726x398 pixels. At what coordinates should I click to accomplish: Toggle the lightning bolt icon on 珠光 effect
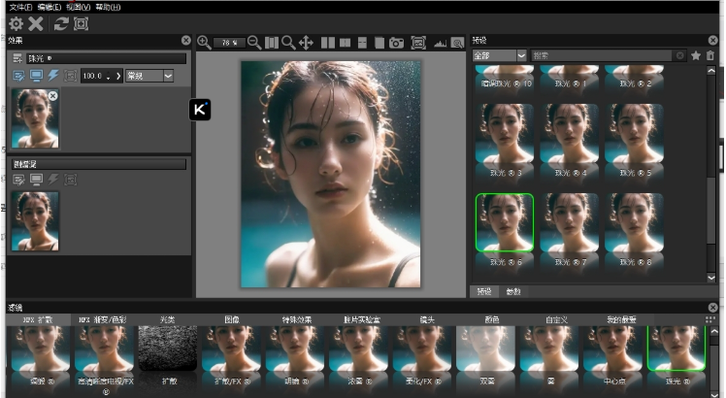tap(53, 76)
